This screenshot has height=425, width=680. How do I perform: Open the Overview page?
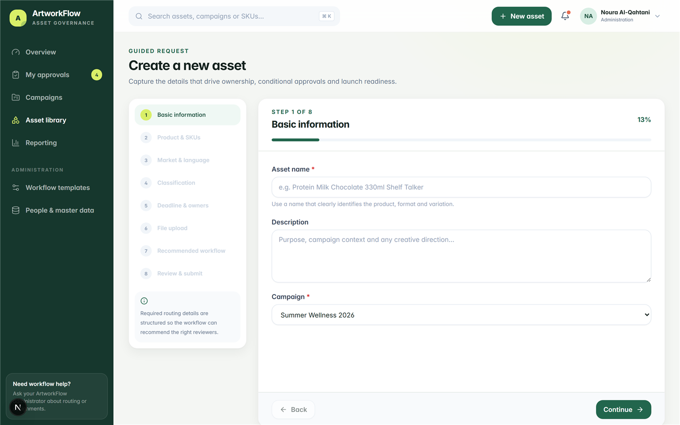click(x=57, y=52)
